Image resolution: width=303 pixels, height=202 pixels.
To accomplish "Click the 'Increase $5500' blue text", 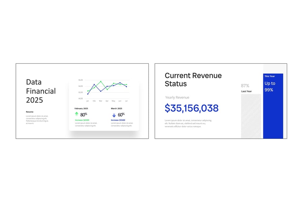I will coord(118,120).
